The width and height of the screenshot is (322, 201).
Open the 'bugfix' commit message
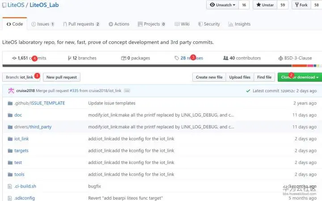click(95, 186)
